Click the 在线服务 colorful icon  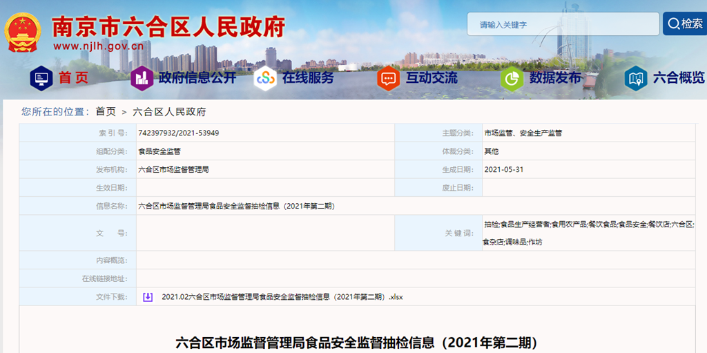pyautogui.click(x=265, y=78)
